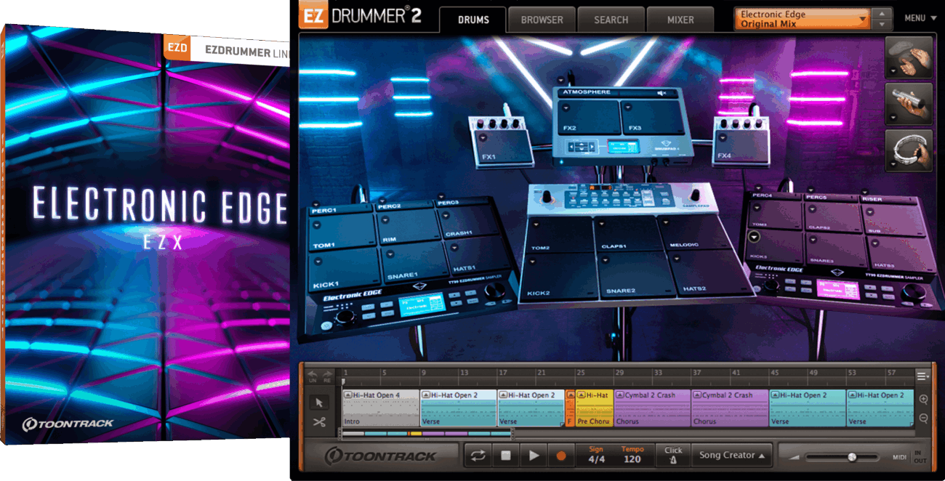Viewport: 945px width, 481px height.
Task: Click the master volume slider knob
Action: 852,457
